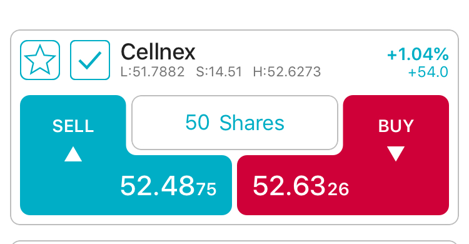Tap the SELL label on the teal button
This screenshot has width=469, height=244.
tap(73, 126)
